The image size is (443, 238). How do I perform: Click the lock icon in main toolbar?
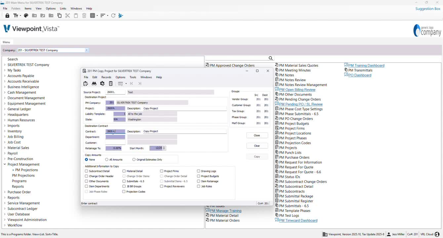point(7,16)
